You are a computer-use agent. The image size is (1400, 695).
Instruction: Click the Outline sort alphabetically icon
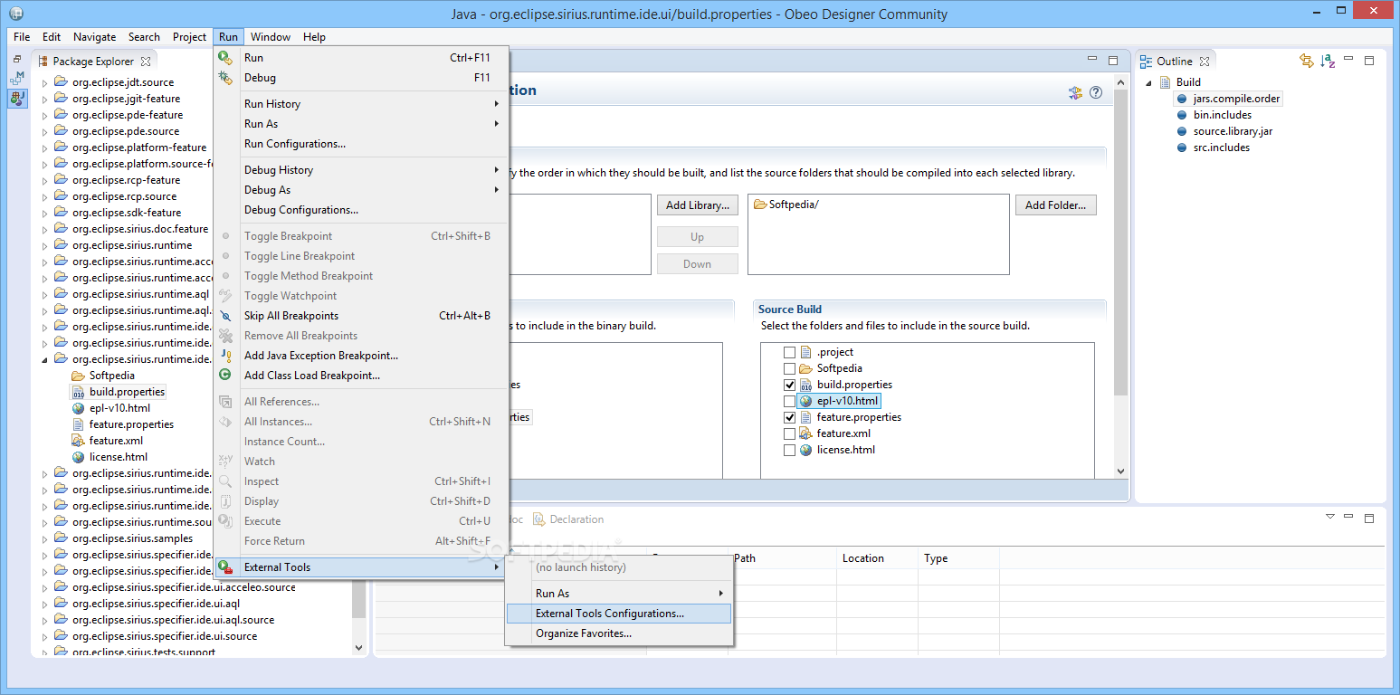point(1328,61)
